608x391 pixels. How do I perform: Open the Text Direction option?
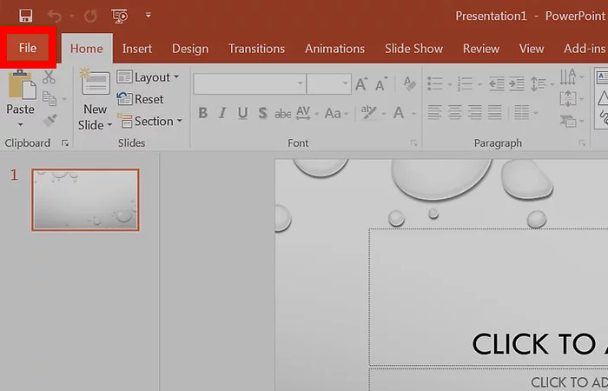click(x=568, y=76)
